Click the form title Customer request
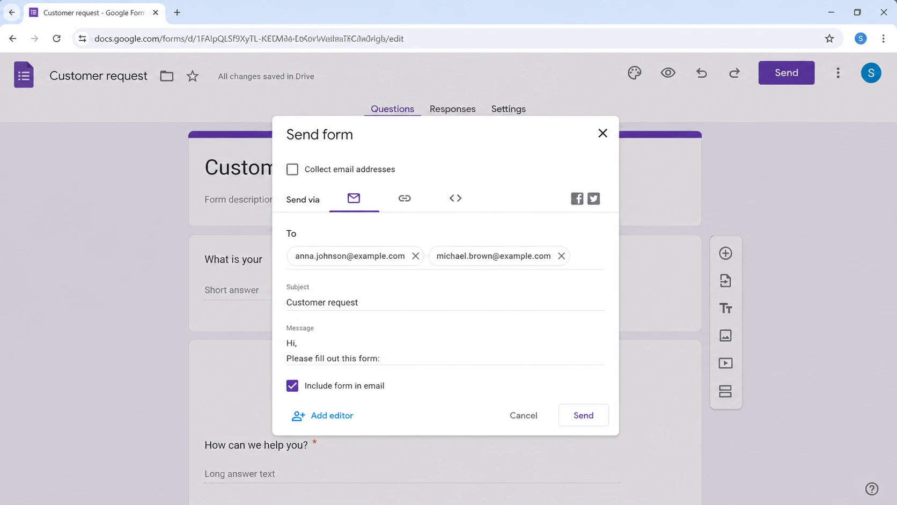The width and height of the screenshot is (897, 505). (x=98, y=76)
